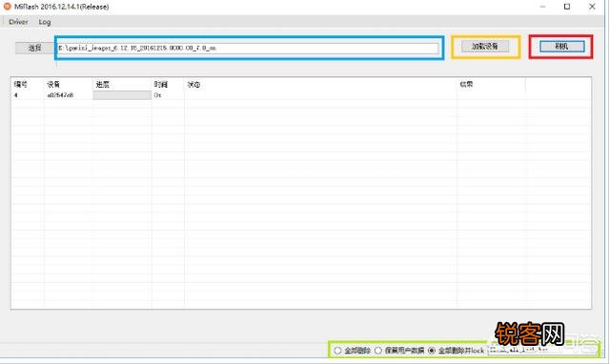
Task: Click the 刷机 flash button
Action: (561, 47)
